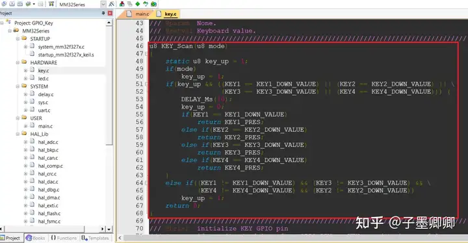The height and width of the screenshot is (243, 468).
Task: Click the Build target toolbar icon
Action: click(x=12, y=4)
